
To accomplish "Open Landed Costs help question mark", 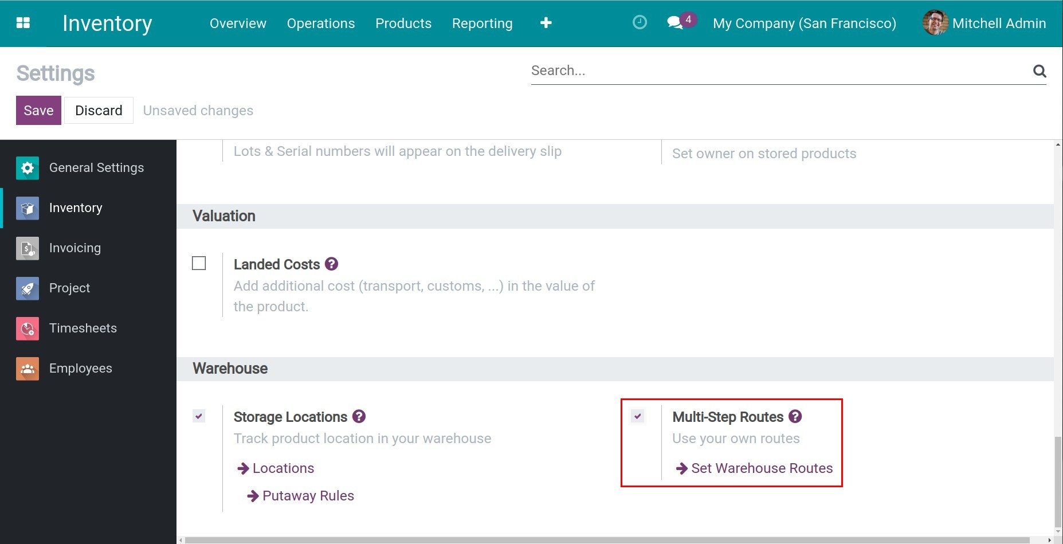I will click(331, 264).
